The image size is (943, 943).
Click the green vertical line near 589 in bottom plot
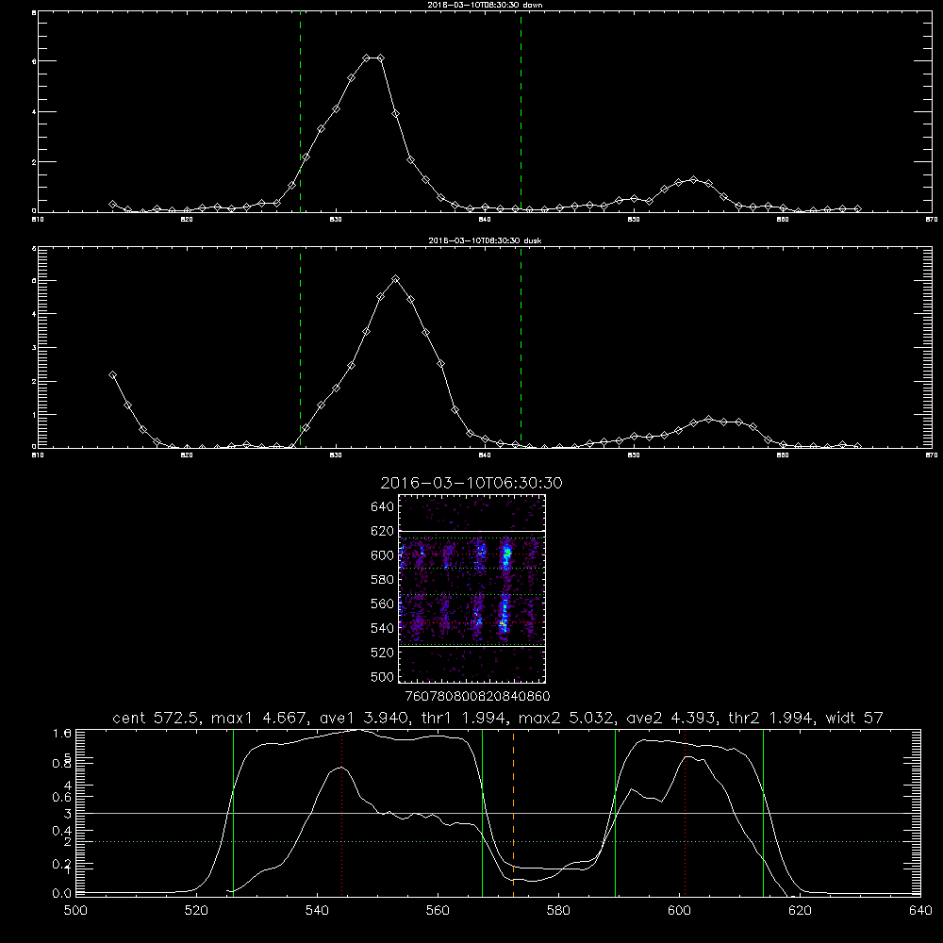[x=615, y=813]
